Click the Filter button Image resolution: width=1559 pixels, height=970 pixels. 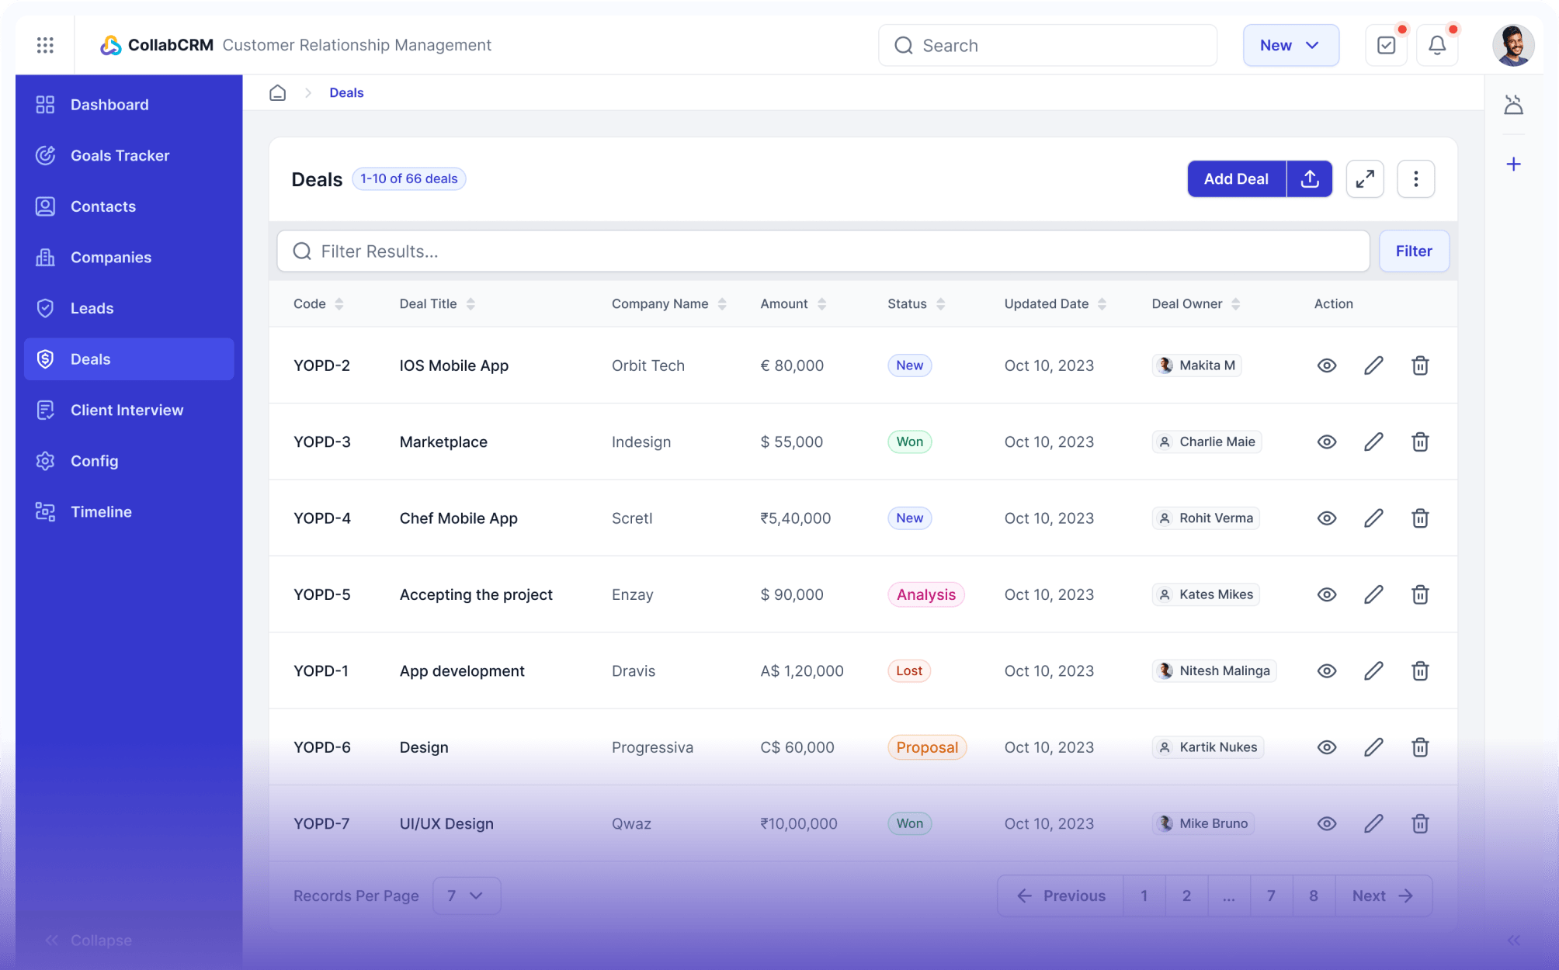tap(1413, 251)
